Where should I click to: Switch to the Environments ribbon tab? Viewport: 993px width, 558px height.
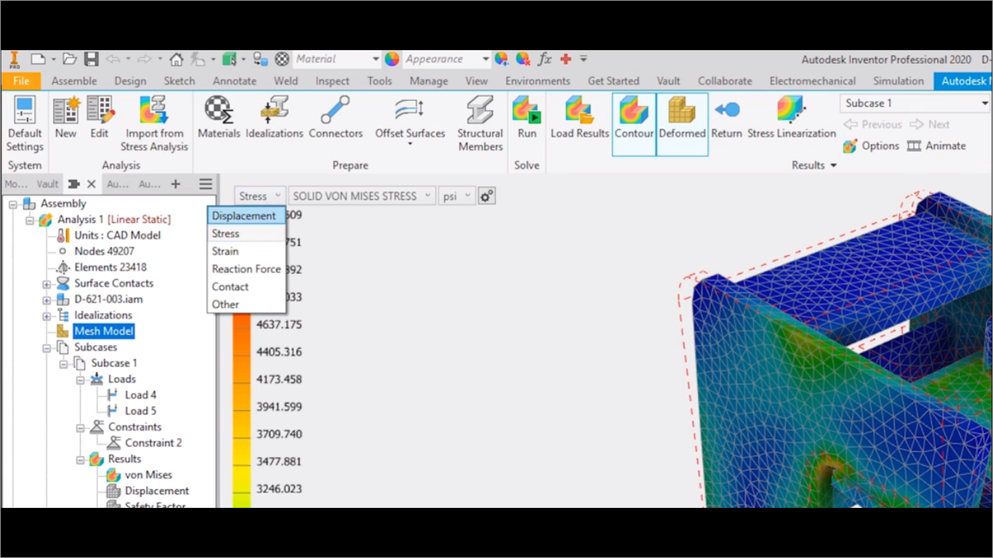pos(538,81)
